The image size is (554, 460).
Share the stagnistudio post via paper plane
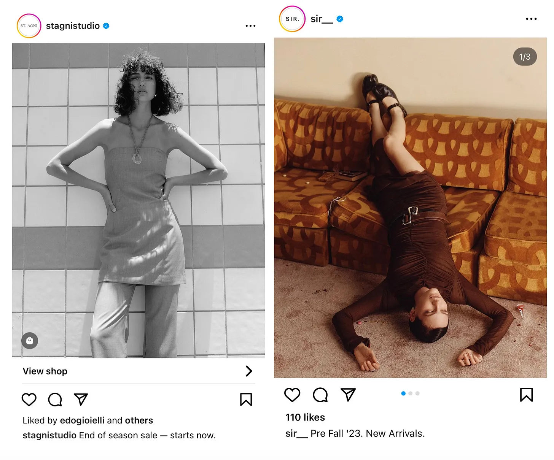click(x=81, y=399)
